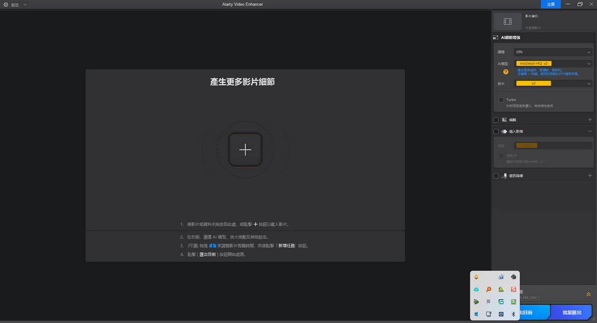Click the yellow question mark help icon

(506, 72)
